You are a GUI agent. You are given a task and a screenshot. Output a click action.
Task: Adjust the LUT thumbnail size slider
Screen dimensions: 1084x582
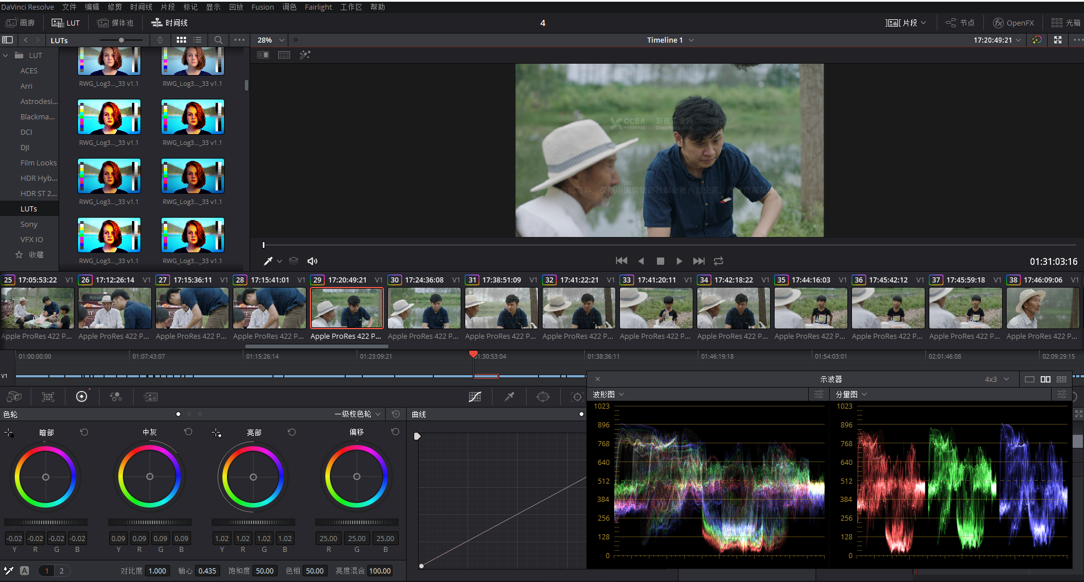[121, 40]
